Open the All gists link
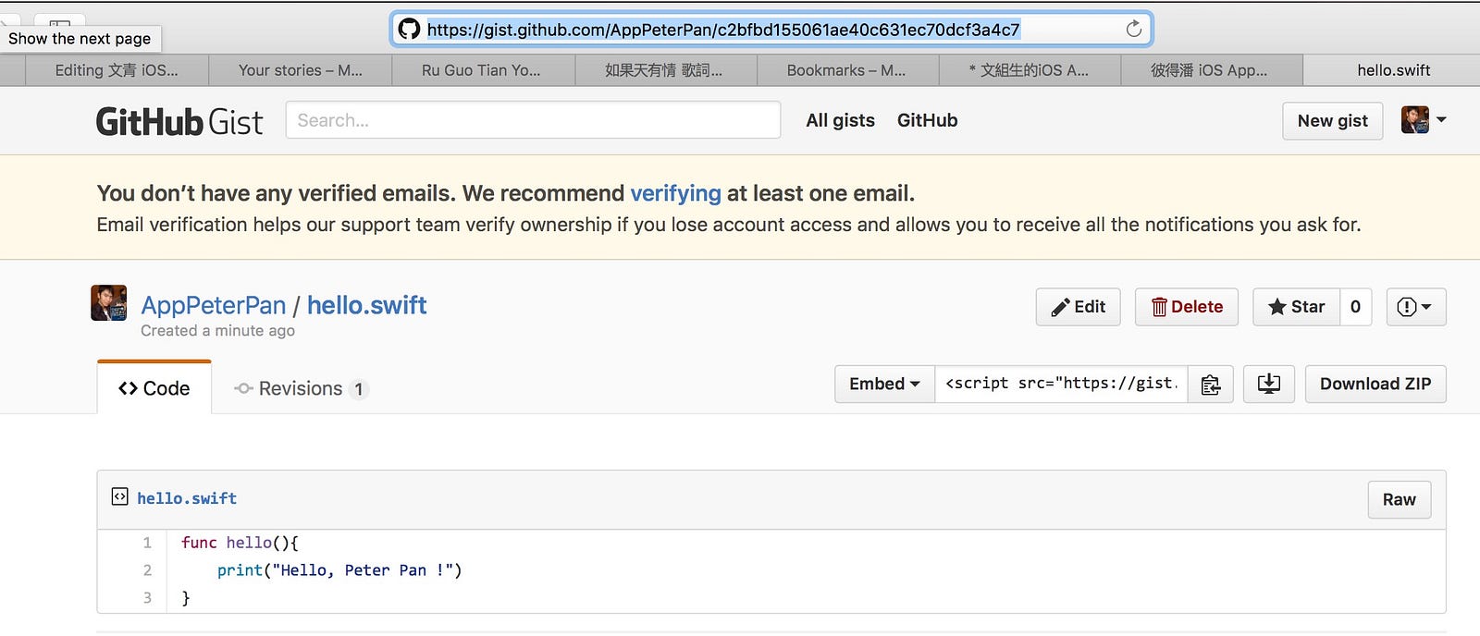 [840, 120]
